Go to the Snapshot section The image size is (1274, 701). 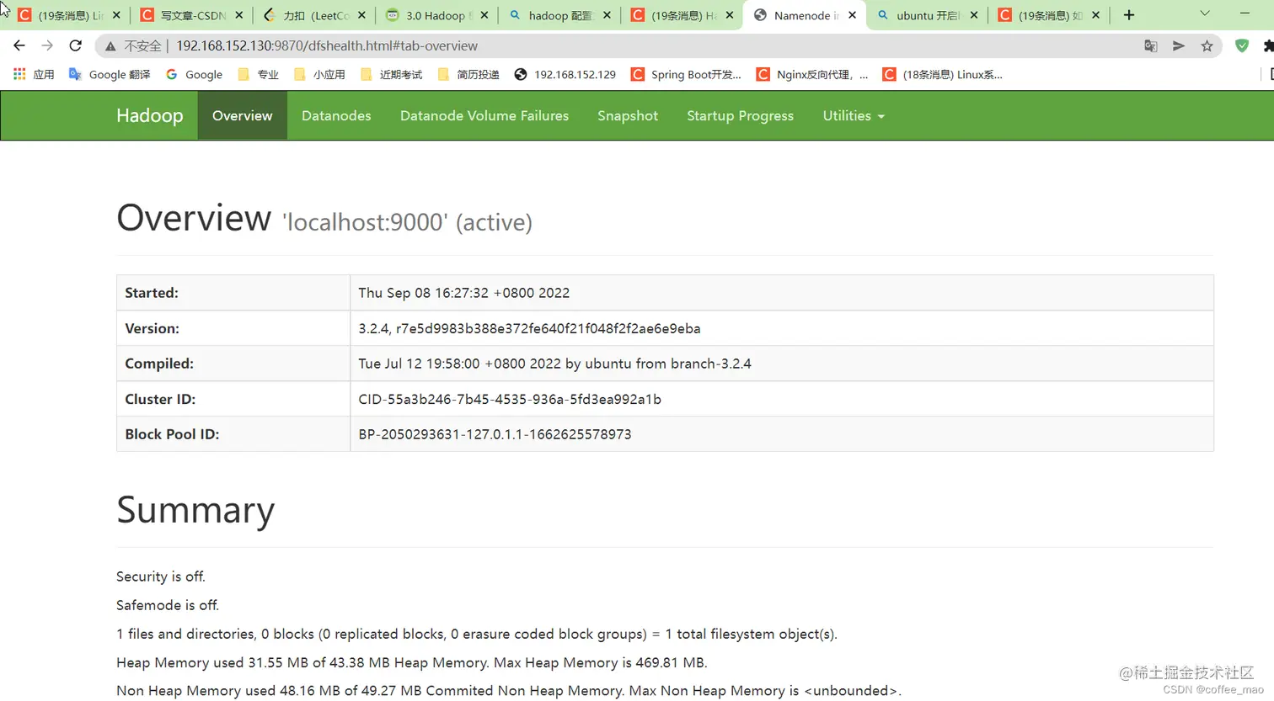[628, 116]
